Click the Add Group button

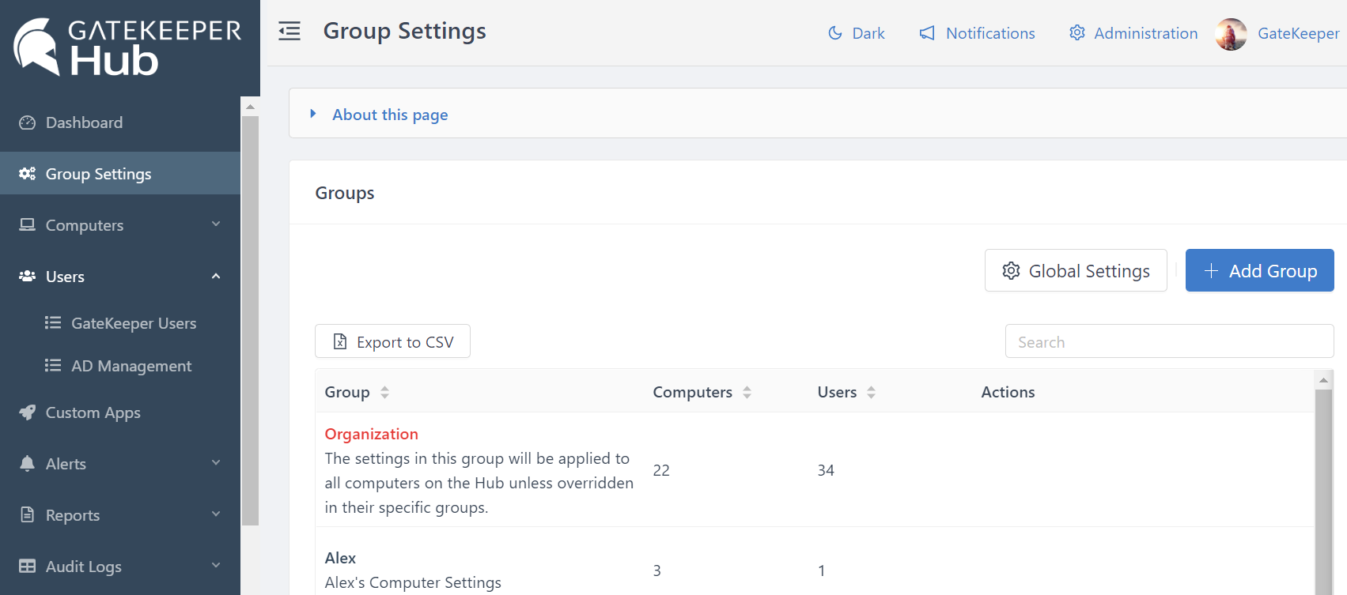pyautogui.click(x=1259, y=271)
